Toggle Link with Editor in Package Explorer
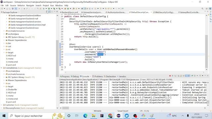This screenshot has height=119, width=212. [x=50, y=12]
